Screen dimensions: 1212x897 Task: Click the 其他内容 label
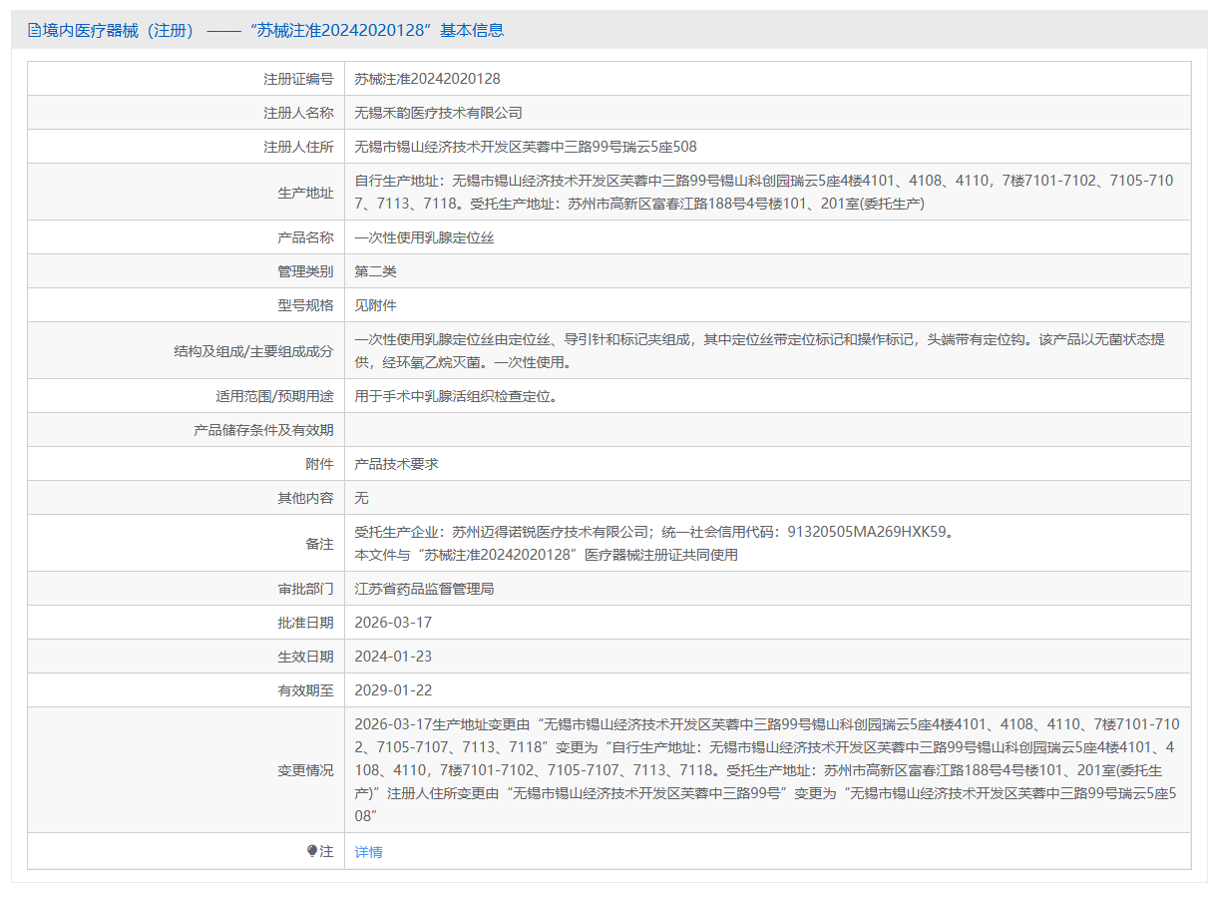tap(305, 498)
